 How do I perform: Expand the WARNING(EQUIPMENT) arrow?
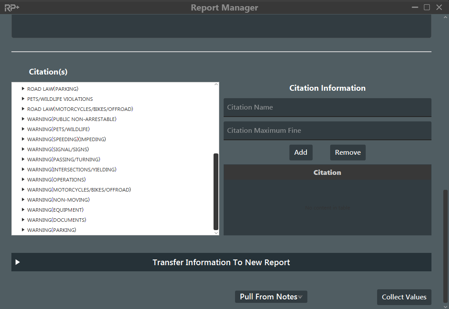23,210
